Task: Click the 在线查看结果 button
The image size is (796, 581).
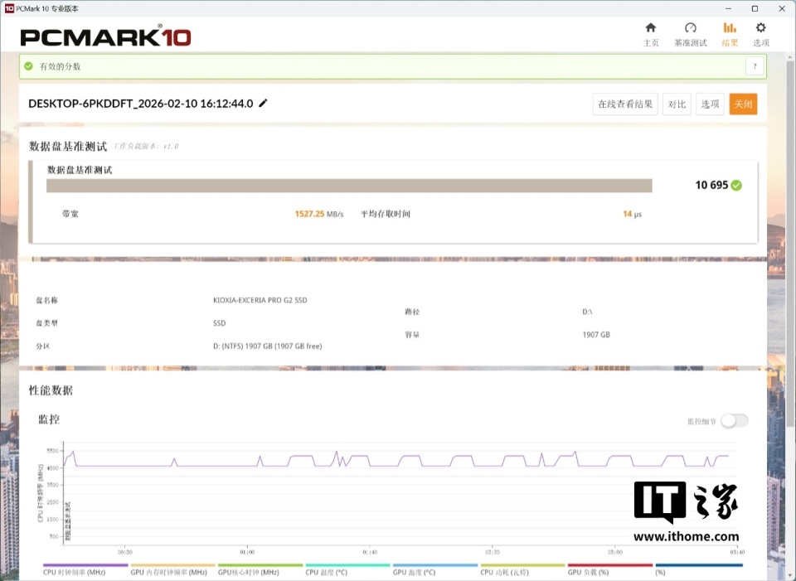Action: (x=625, y=104)
